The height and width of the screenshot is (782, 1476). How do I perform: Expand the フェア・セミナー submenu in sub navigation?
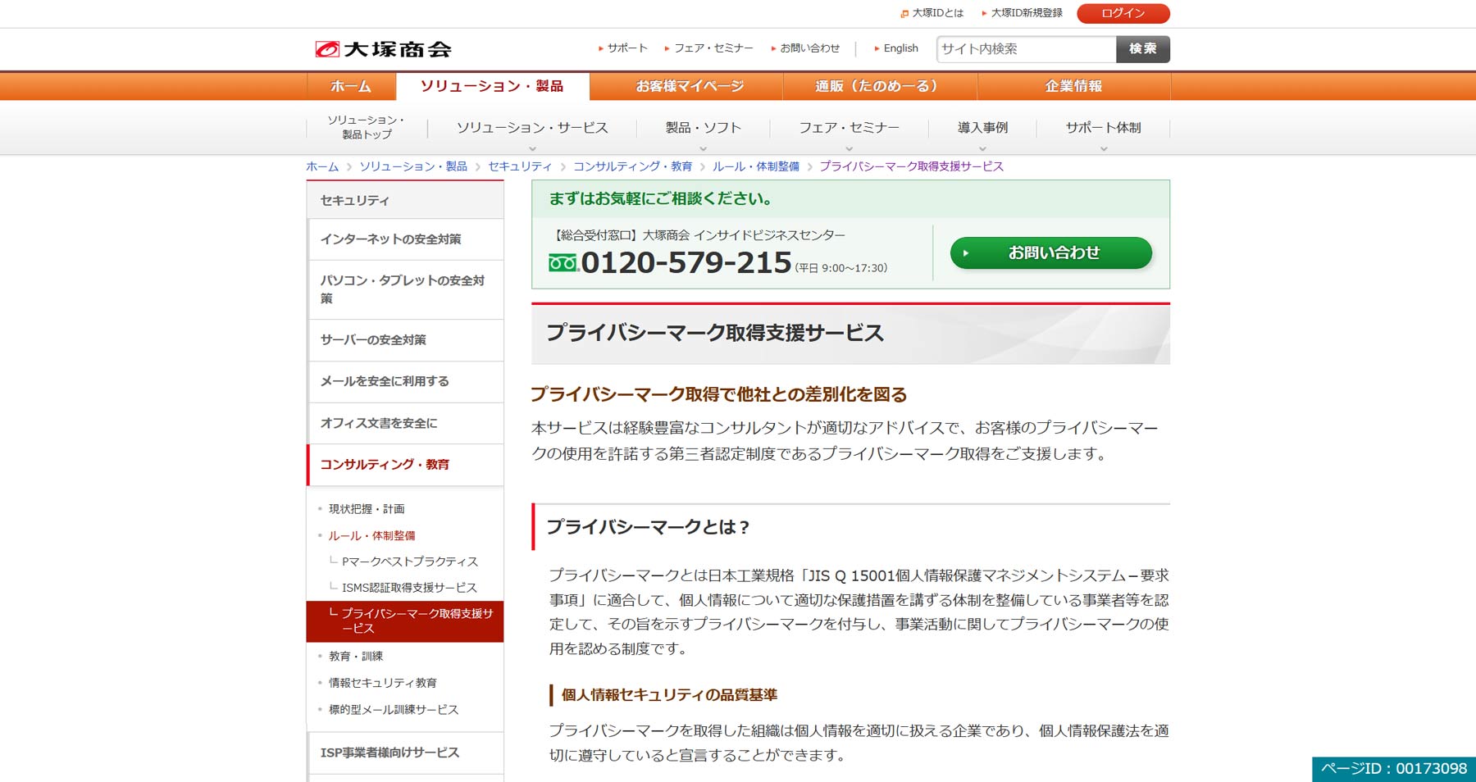click(849, 128)
